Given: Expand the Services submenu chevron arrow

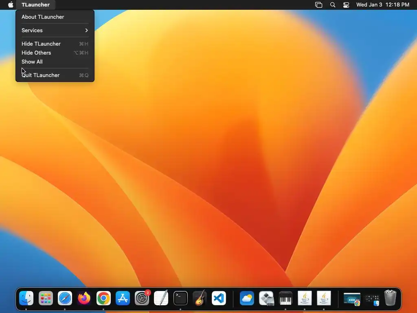Looking at the screenshot, I should pyautogui.click(x=86, y=30).
